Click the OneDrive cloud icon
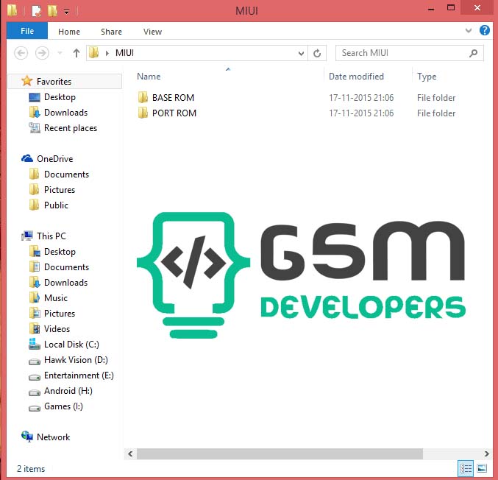This screenshot has height=480, width=498. pos(27,158)
